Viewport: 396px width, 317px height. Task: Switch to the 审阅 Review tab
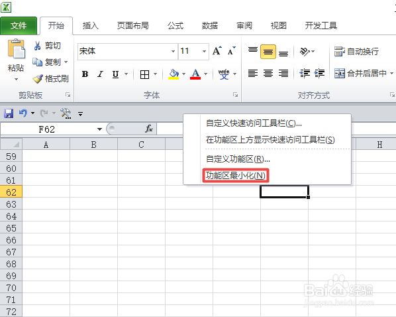tap(244, 26)
